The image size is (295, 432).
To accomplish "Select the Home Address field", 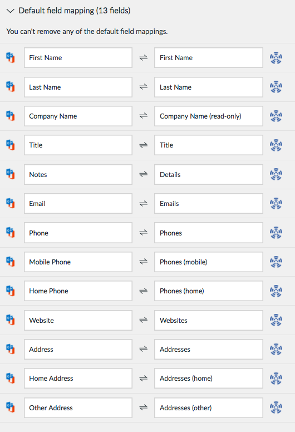I will (78, 378).
